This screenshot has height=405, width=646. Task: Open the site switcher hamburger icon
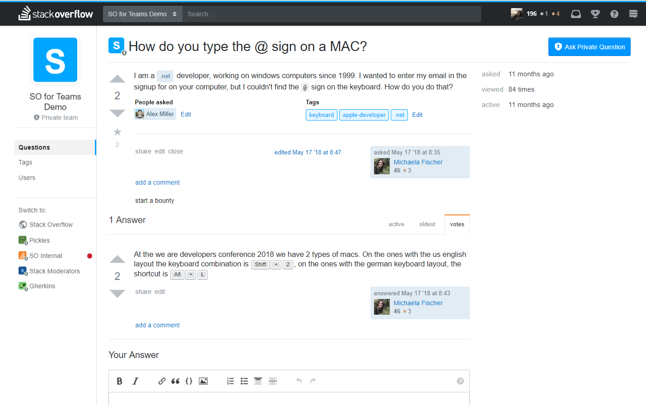[x=633, y=14]
